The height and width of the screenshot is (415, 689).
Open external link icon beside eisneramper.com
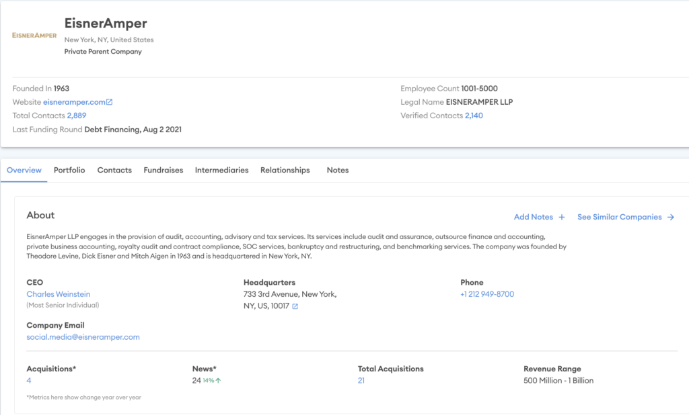(x=110, y=102)
